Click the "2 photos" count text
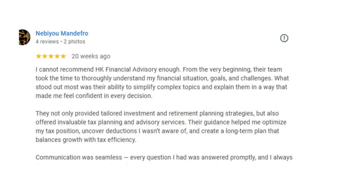This screenshot has height=190, width=338. [74, 42]
